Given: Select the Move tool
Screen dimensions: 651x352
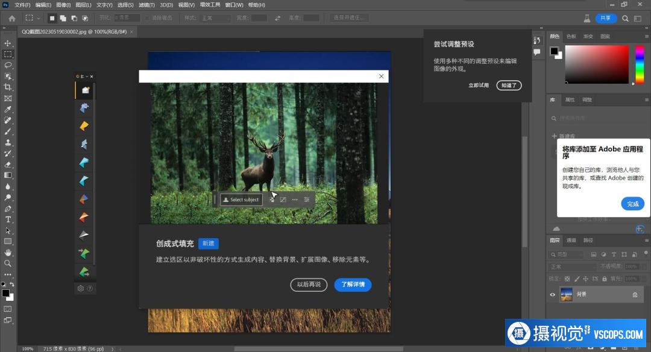Looking at the screenshot, I should click(x=7, y=43).
